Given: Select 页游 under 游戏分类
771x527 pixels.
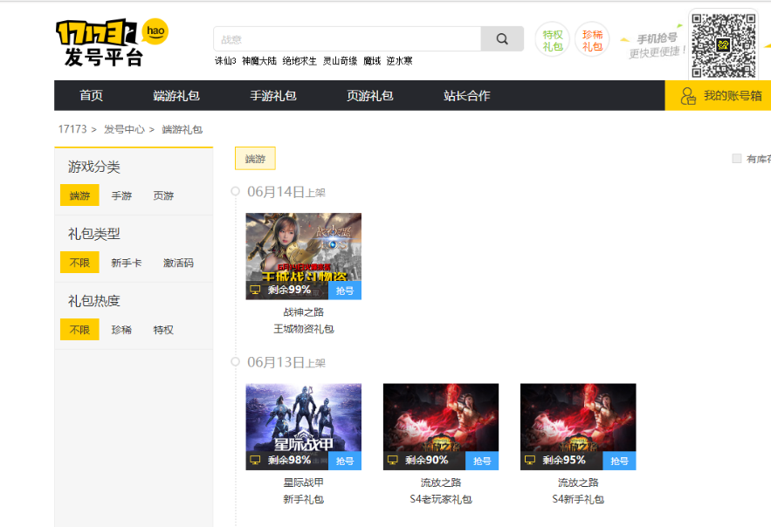Looking at the screenshot, I should pyautogui.click(x=163, y=195).
